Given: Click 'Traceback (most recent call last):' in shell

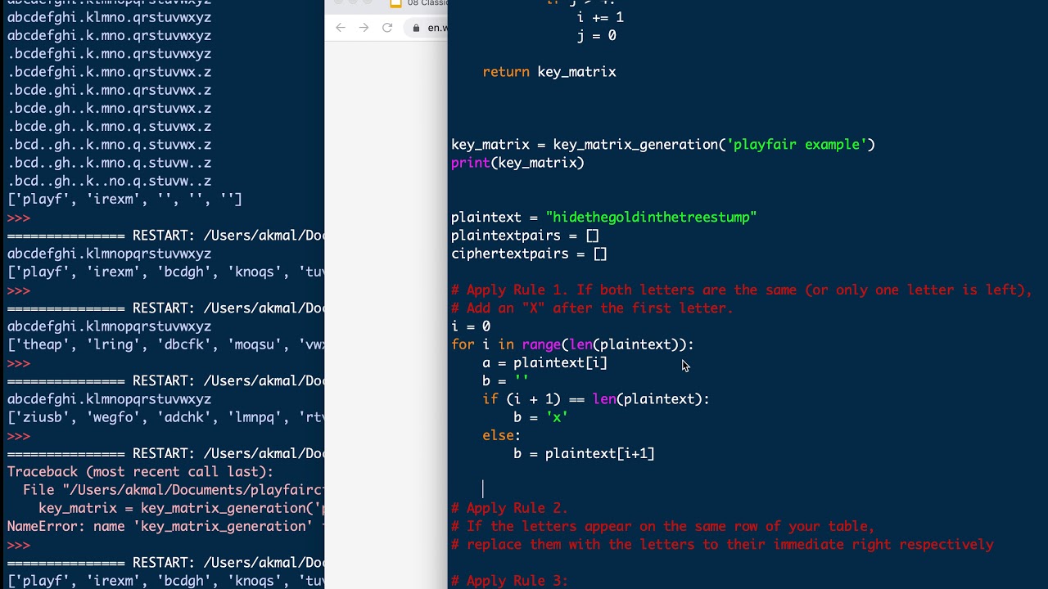Looking at the screenshot, I should [140, 472].
